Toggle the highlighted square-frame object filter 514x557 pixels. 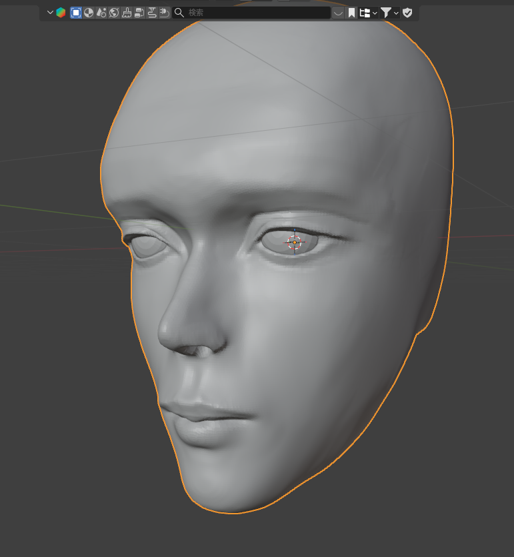tap(76, 13)
